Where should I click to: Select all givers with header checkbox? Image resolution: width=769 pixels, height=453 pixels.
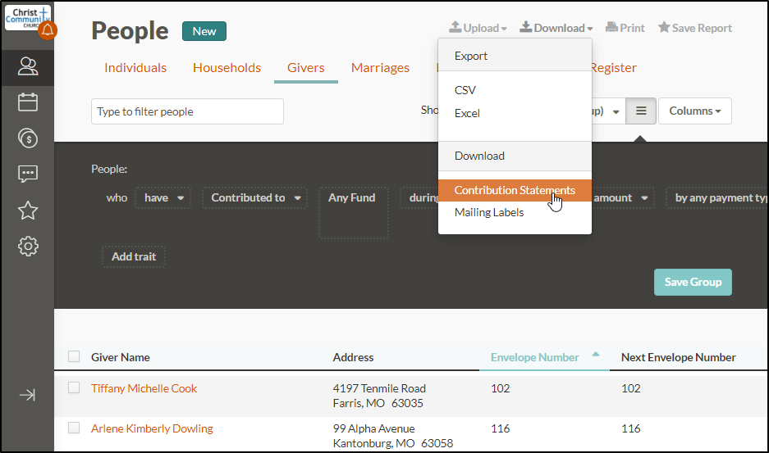tap(74, 356)
